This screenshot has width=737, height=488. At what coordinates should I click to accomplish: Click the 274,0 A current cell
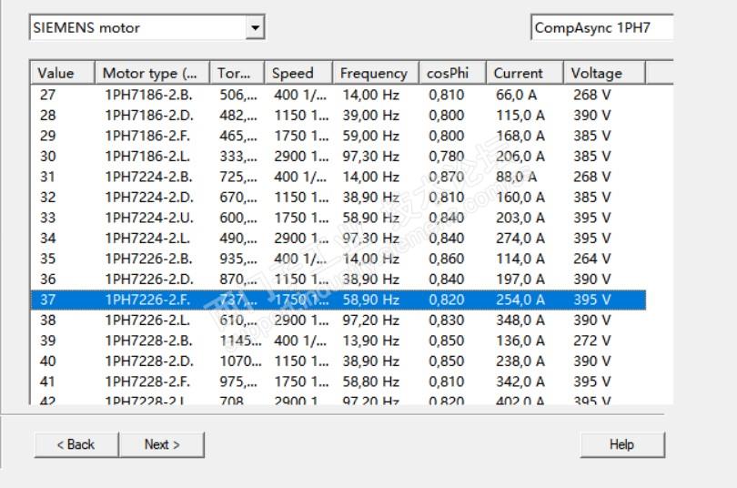(520, 239)
